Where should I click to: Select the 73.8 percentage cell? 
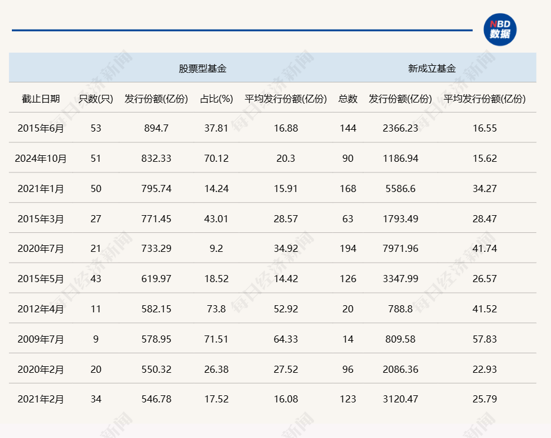(217, 309)
